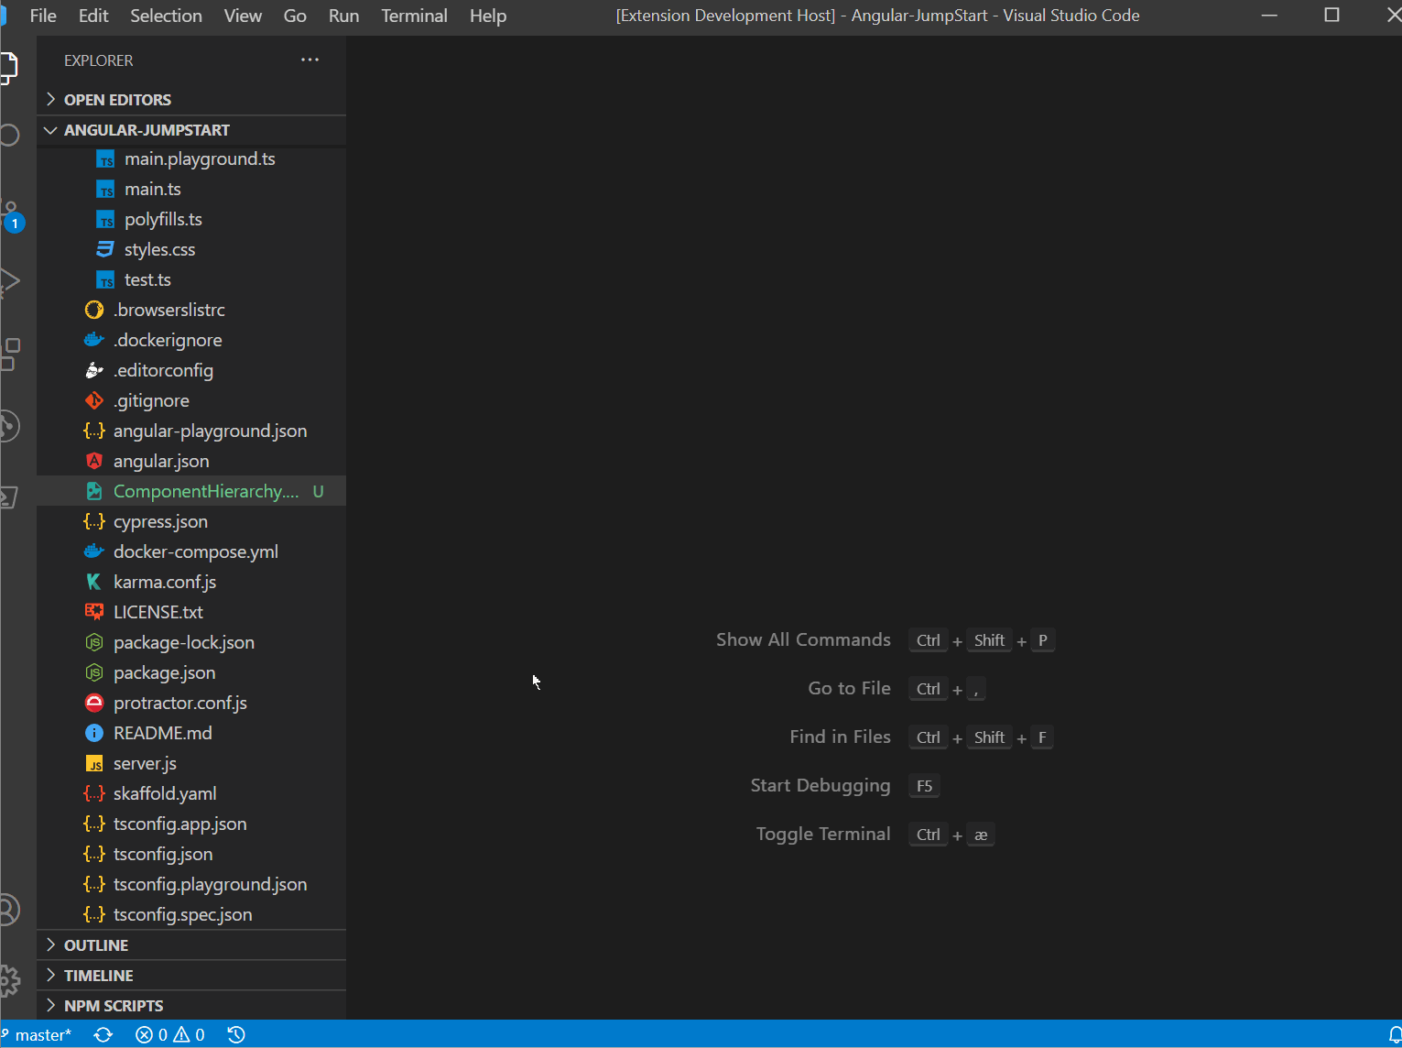
Task: Open the Extensions view icon
Action: tap(10, 354)
